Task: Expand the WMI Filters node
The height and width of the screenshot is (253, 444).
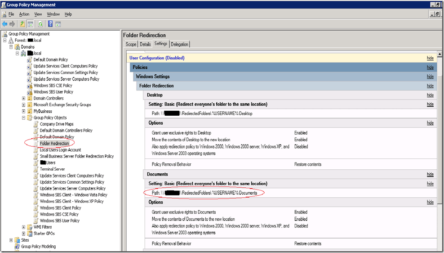Action: tap(23, 227)
